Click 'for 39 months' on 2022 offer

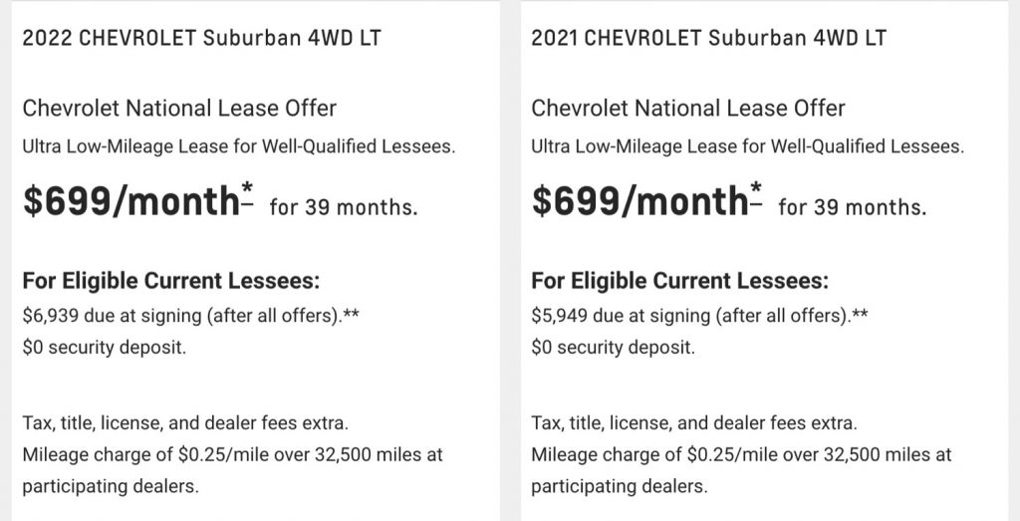tap(344, 208)
